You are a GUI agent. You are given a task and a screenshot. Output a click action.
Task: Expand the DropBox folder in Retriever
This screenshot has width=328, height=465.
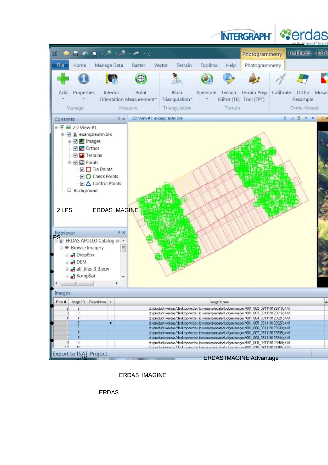(67, 255)
